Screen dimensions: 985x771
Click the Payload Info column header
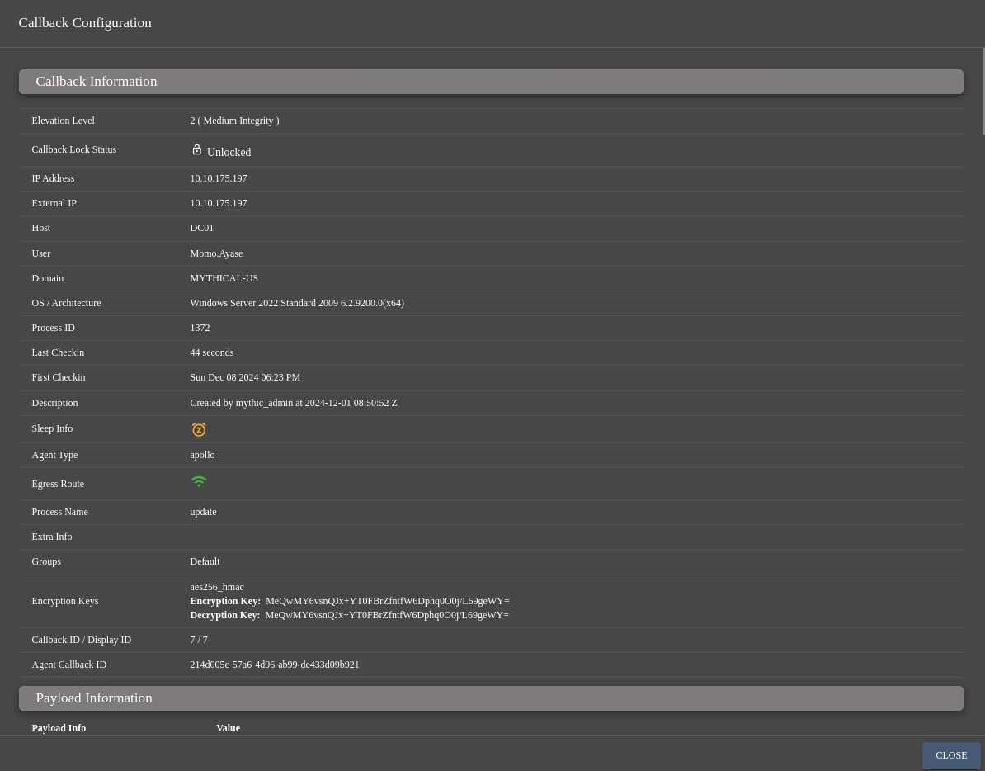pyautogui.click(x=59, y=727)
